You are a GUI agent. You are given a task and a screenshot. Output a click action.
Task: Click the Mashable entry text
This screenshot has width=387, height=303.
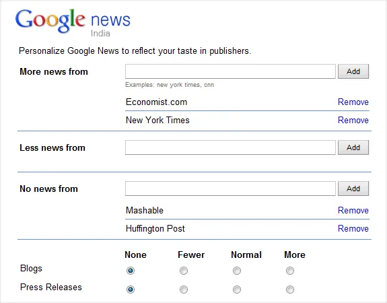[145, 210]
